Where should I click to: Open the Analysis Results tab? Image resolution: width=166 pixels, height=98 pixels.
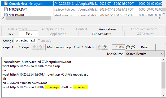(x=53, y=29)
